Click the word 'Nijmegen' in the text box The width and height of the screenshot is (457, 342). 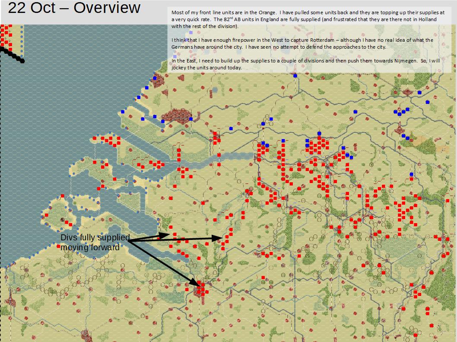pyautogui.click(x=406, y=61)
